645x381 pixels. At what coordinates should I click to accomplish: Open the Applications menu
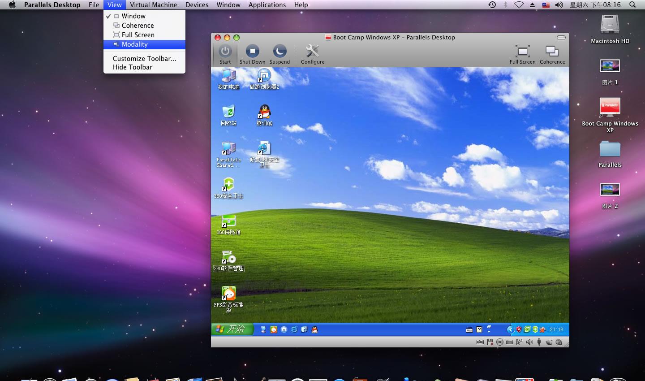267,5
